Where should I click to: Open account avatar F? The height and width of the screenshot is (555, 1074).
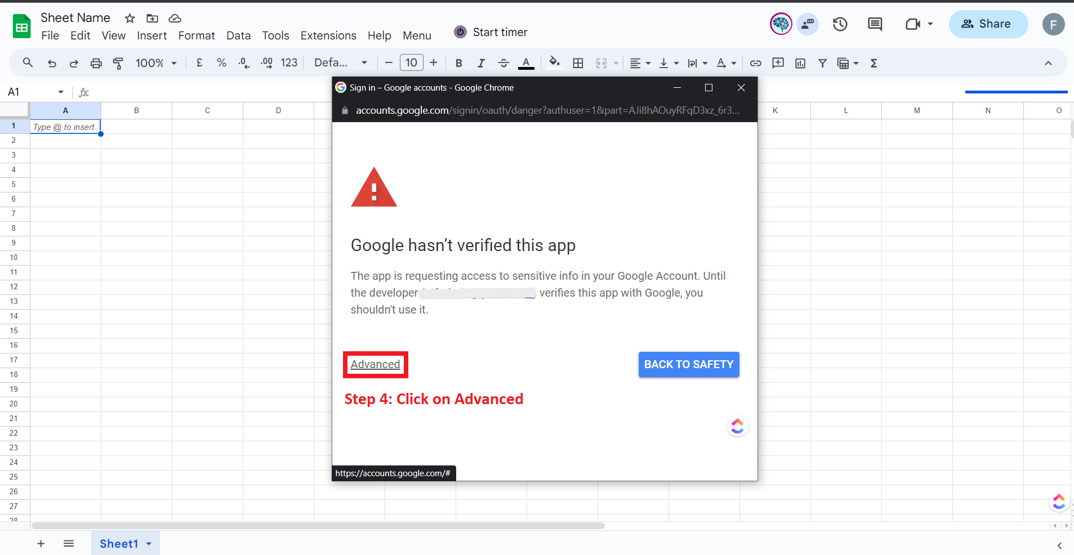pyautogui.click(x=1053, y=24)
